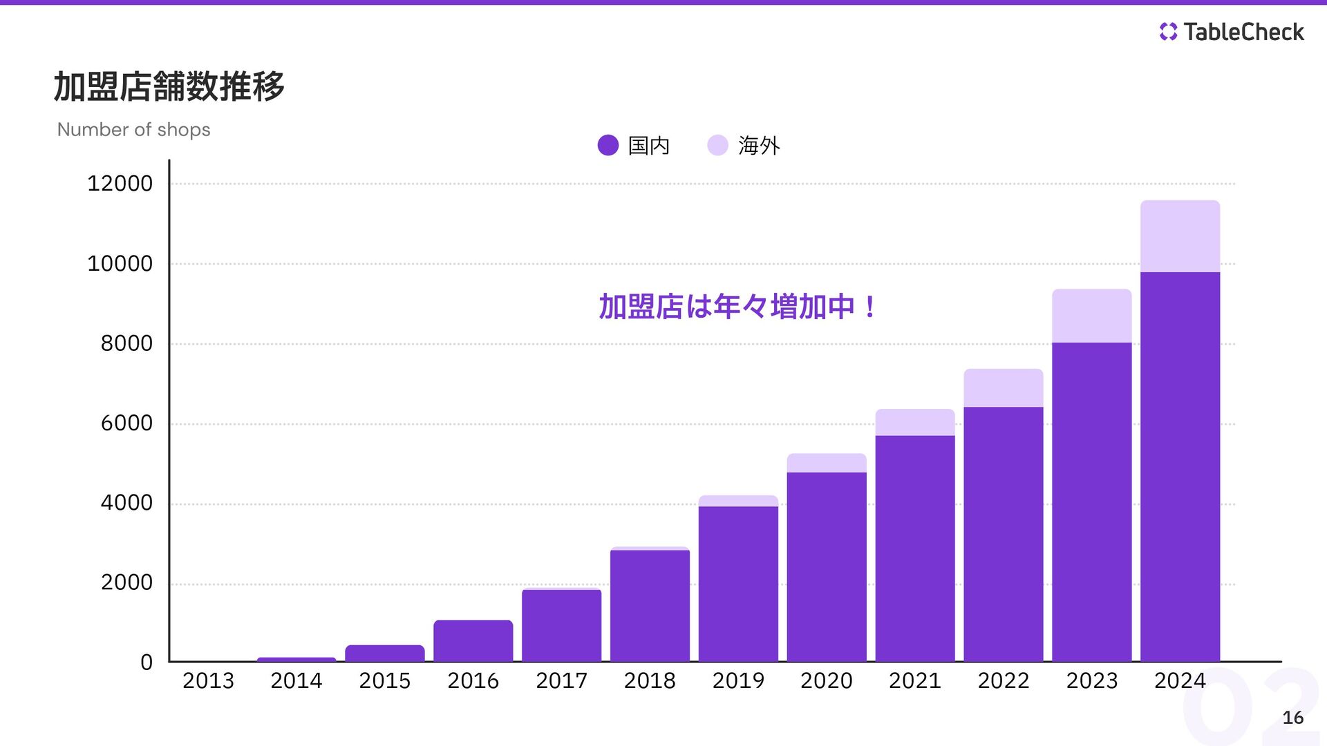Click the TableCheck logo icon

point(1168,32)
